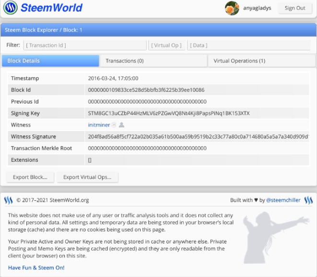Image resolution: width=317 pixels, height=277 pixels.
Task: Click the SteemWorld circular logo icon
Action: coord(10,8)
